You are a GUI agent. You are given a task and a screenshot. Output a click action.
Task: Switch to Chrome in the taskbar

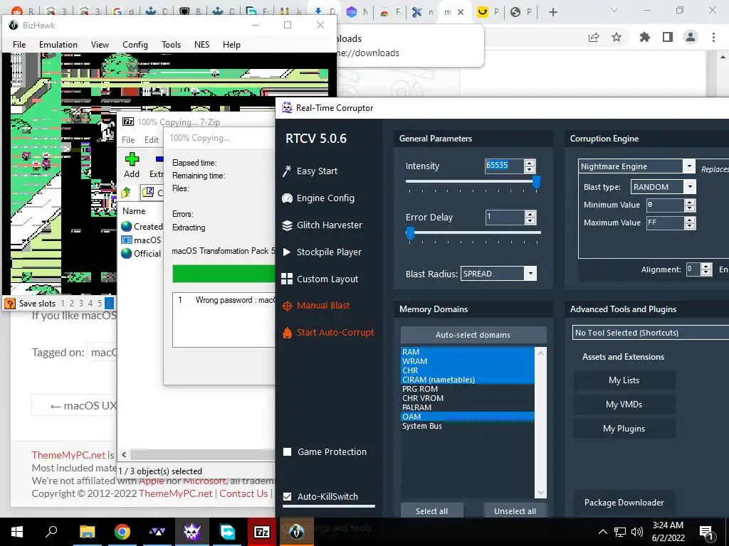click(122, 532)
